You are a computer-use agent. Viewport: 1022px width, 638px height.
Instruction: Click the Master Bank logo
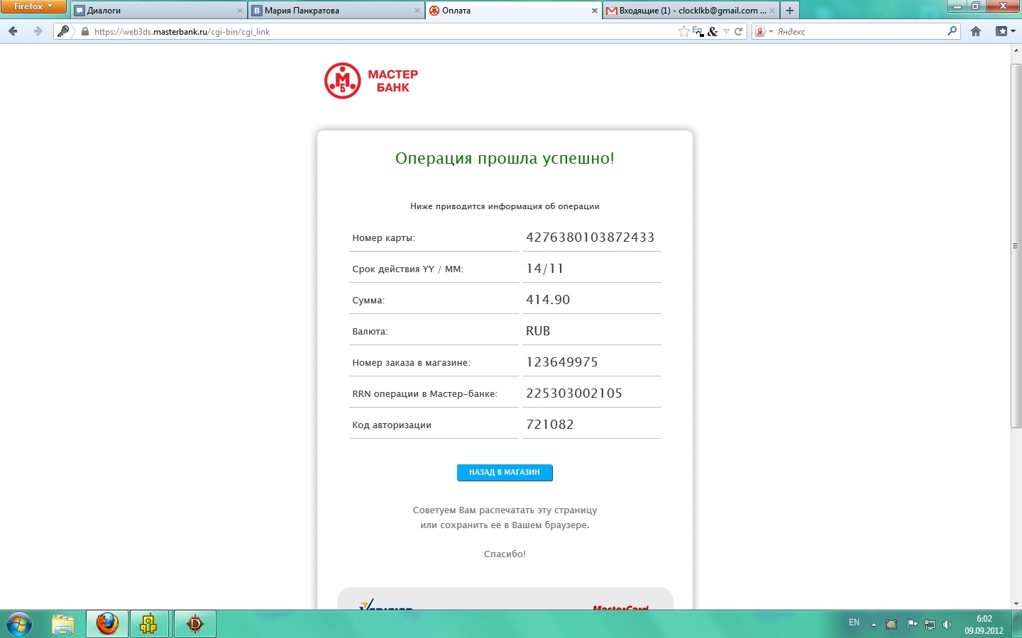(x=371, y=81)
